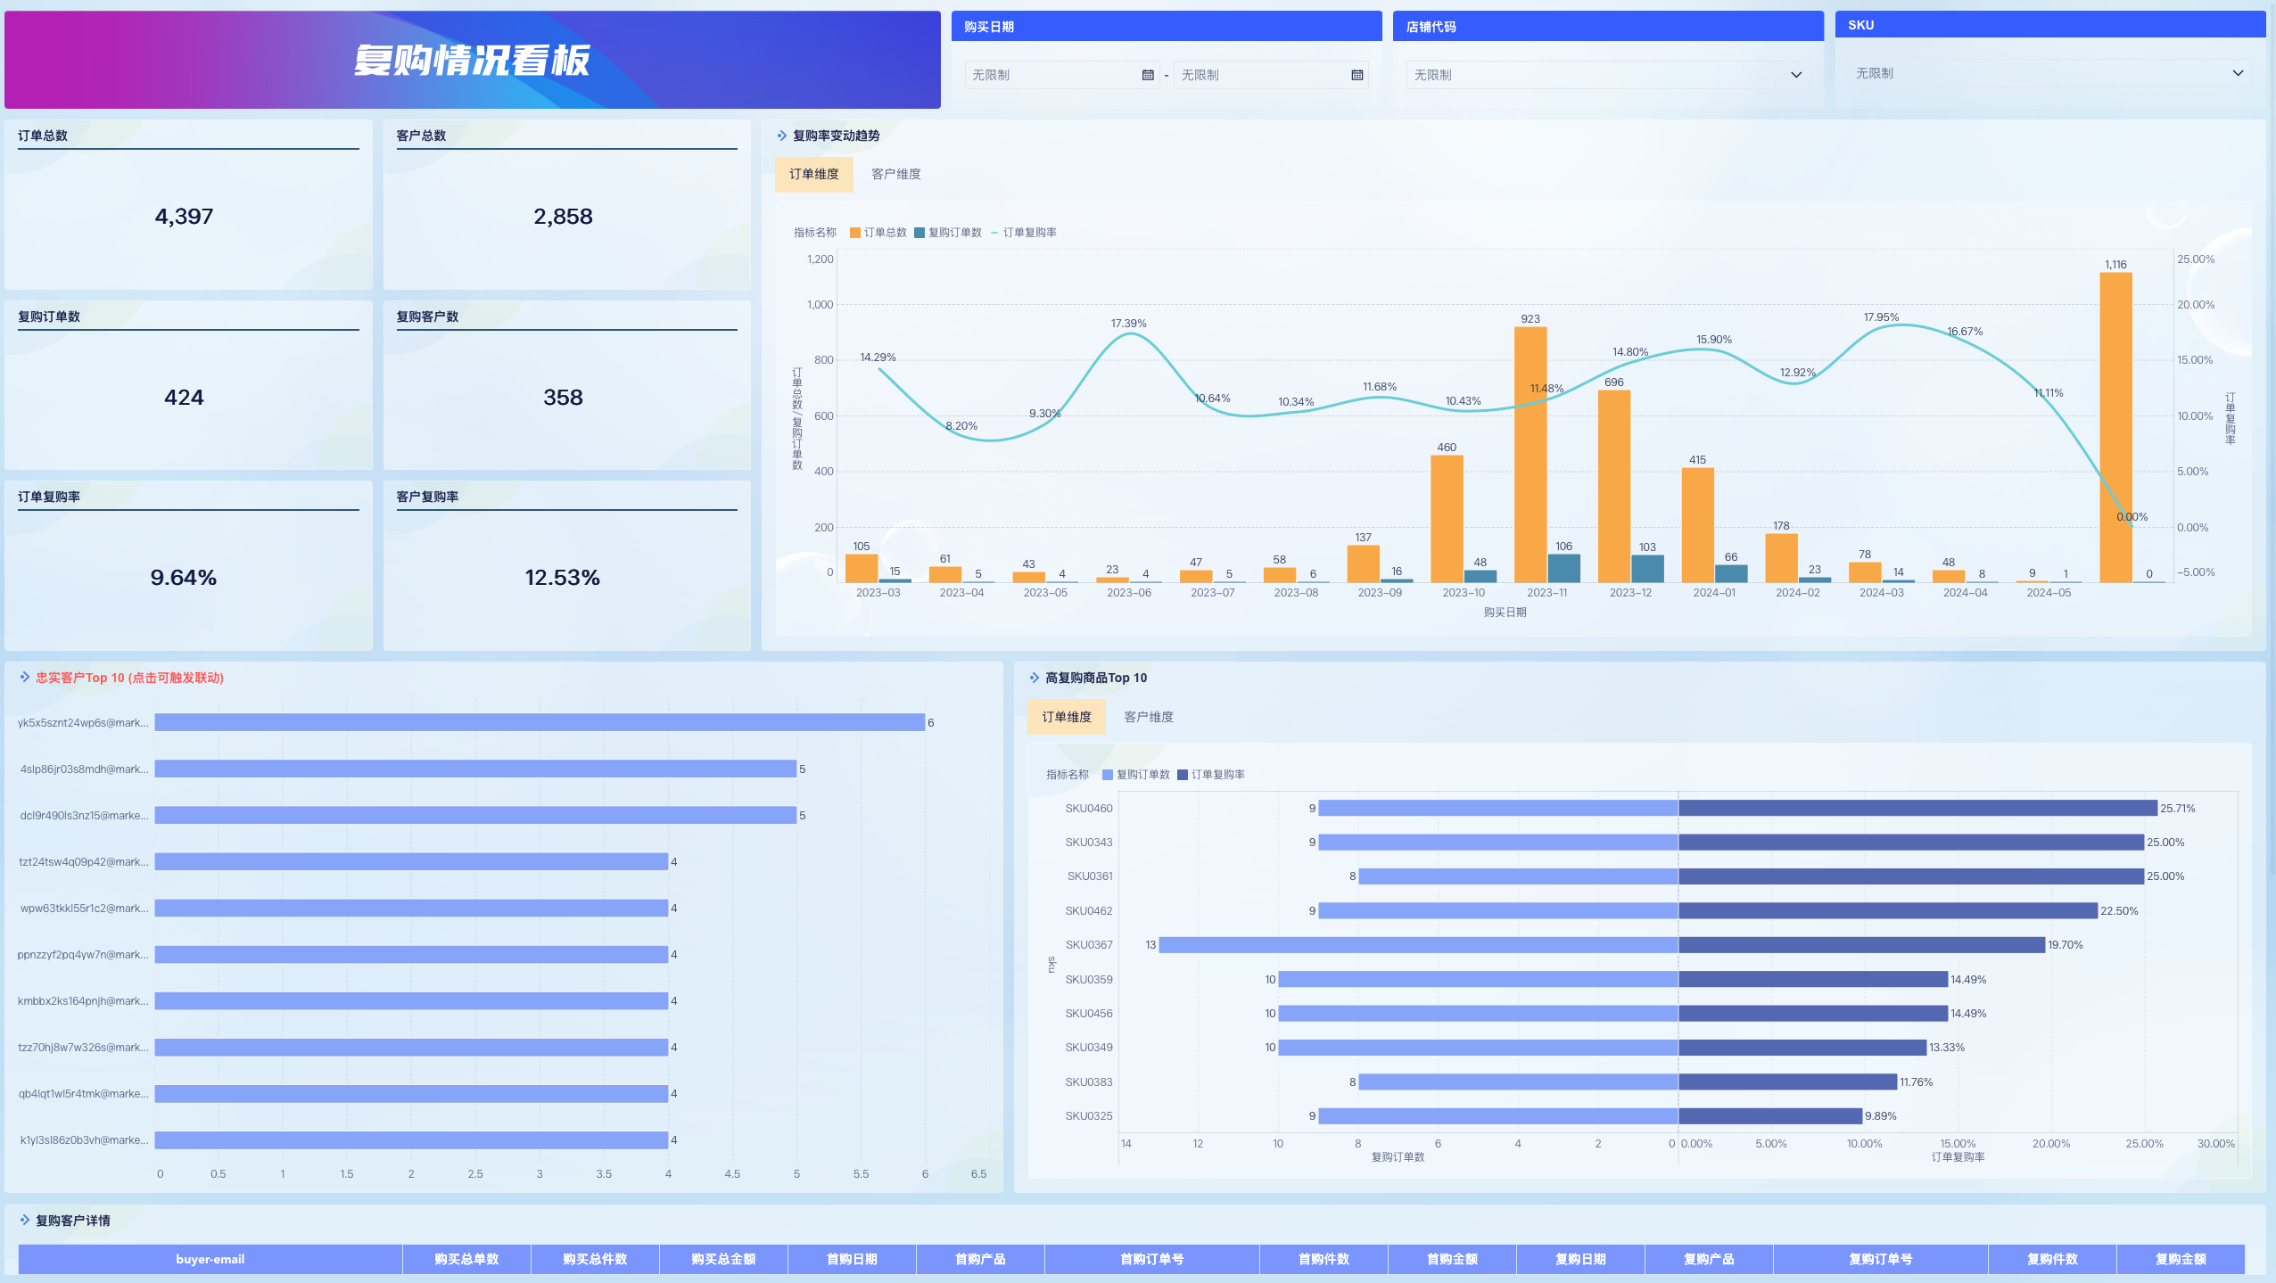
Task: Click the 忠实客户Top 10 title arrow icon
Action: point(25,678)
